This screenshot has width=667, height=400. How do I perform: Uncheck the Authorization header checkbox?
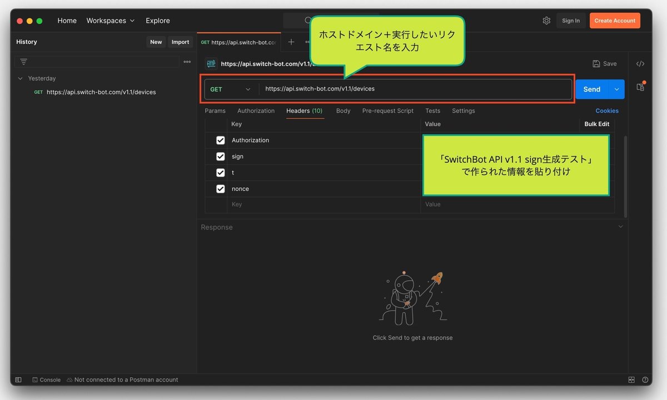click(221, 140)
